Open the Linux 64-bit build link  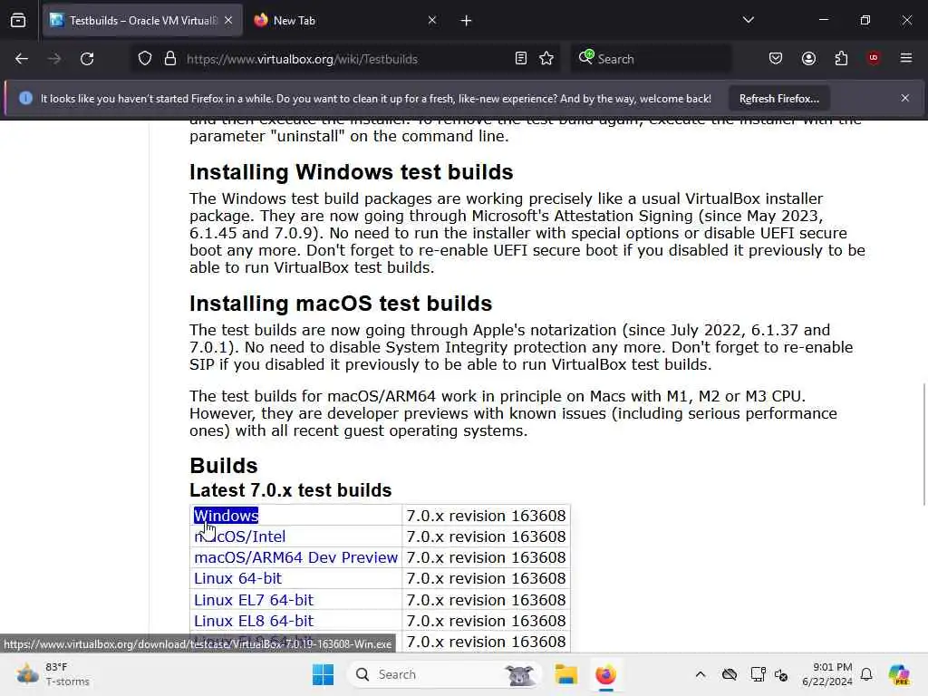click(x=238, y=578)
